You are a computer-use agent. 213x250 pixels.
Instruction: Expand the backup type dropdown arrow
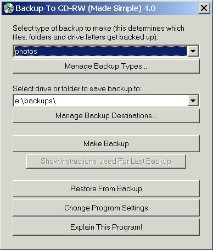point(193,51)
